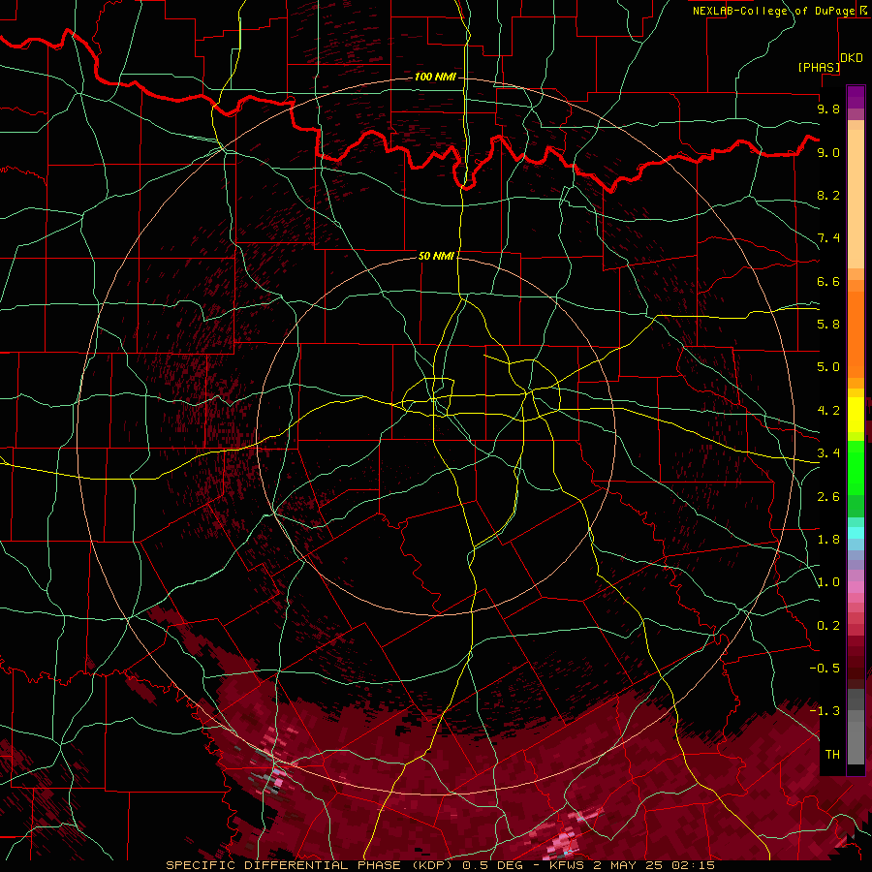Click the SPECIFIC DIFFERENTIAL PHASE title text
The width and height of the screenshot is (872, 872).
pos(283,865)
